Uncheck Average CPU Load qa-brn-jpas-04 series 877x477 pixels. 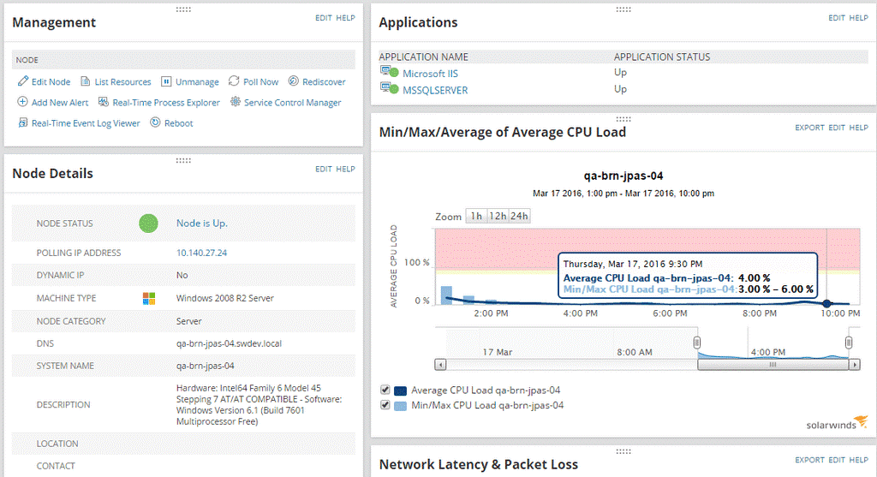coord(385,390)
